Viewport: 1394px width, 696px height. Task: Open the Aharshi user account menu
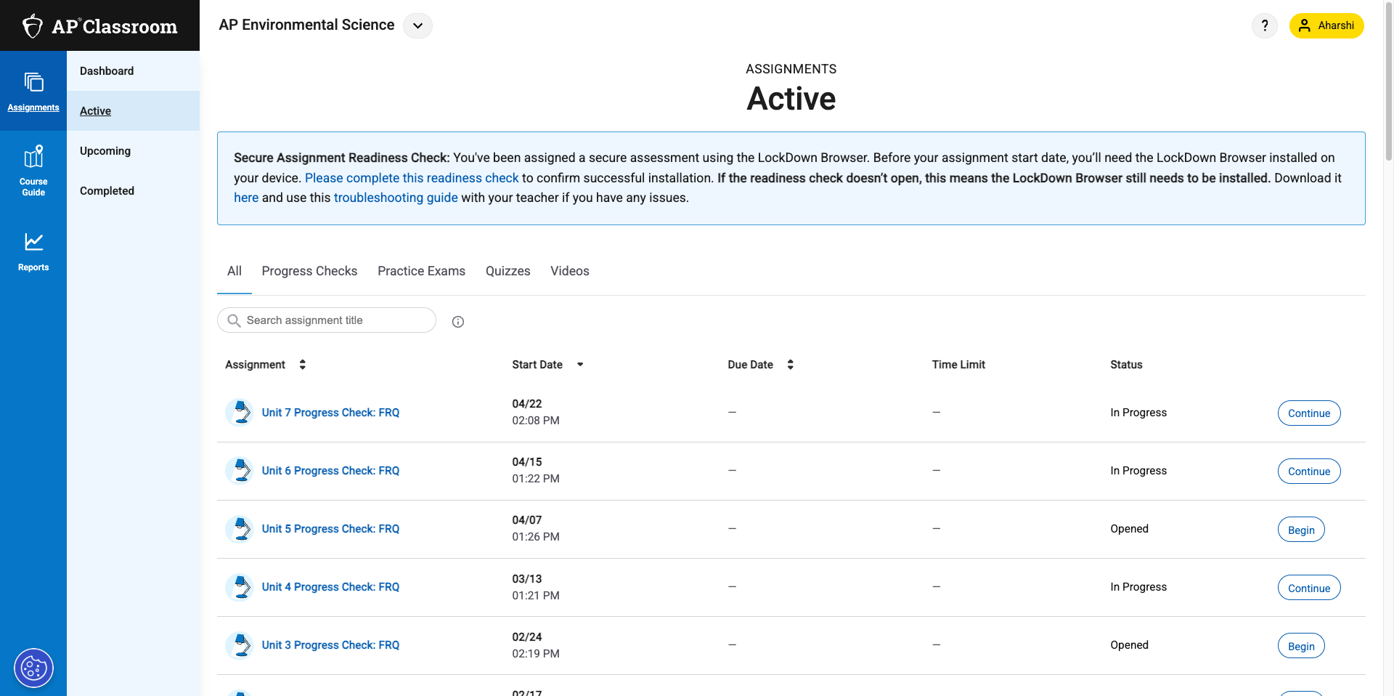[x=1326, y=25]
